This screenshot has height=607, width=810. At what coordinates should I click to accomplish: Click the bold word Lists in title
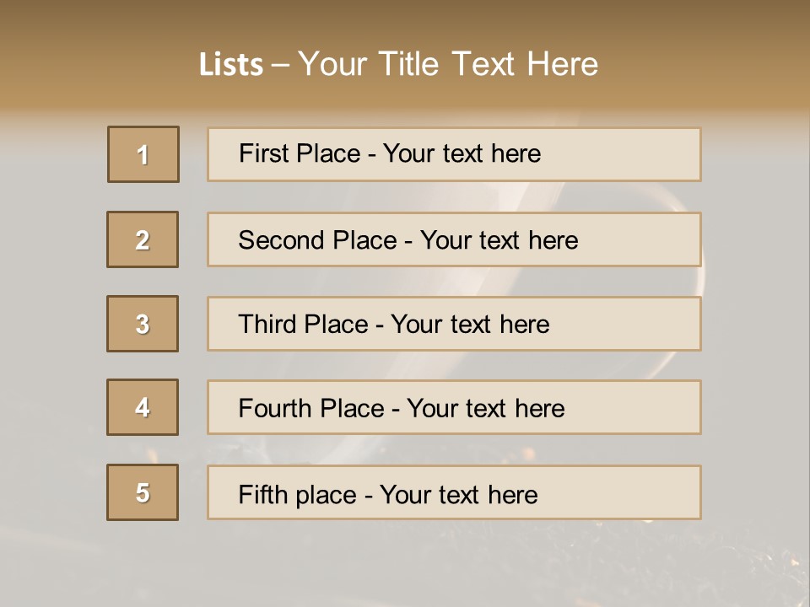click(x=231, y=65)
